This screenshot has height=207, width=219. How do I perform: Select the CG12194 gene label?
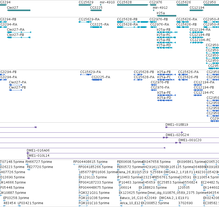[197, 8]
